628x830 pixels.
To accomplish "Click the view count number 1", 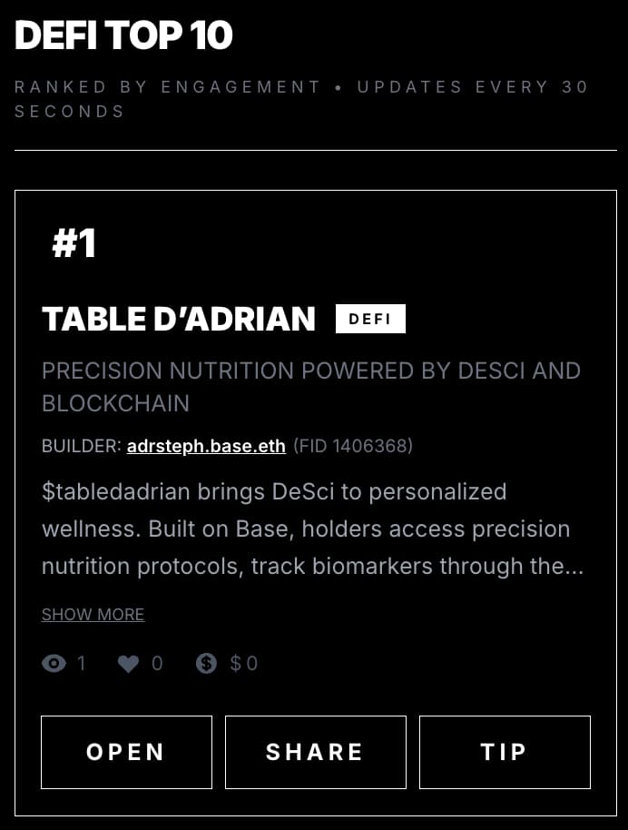I will point(82,664).
